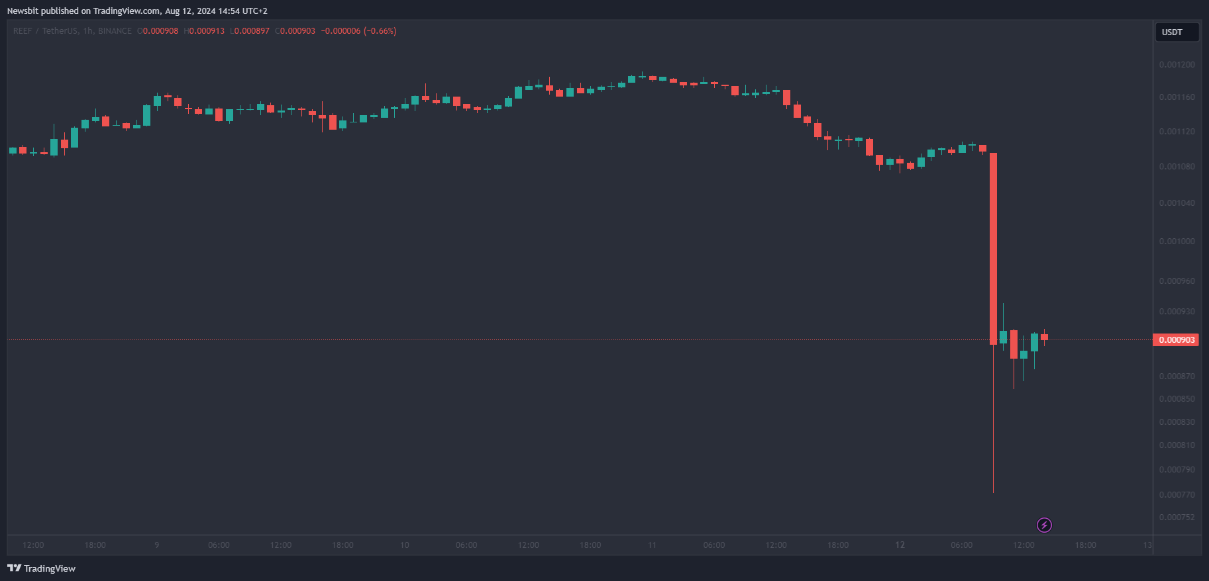1209x581 pixels.
Task: Click the low value L0.000897
Action: [x=250, y=31]
